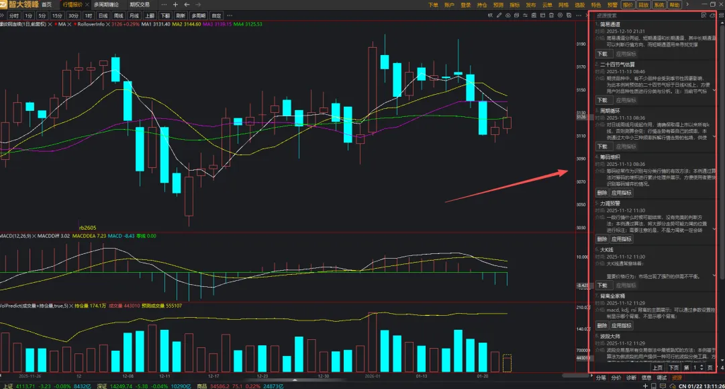Click the back arrow navigation icon
The width and height of the screenshot is (725, 389).
click(x=187, y=5)
